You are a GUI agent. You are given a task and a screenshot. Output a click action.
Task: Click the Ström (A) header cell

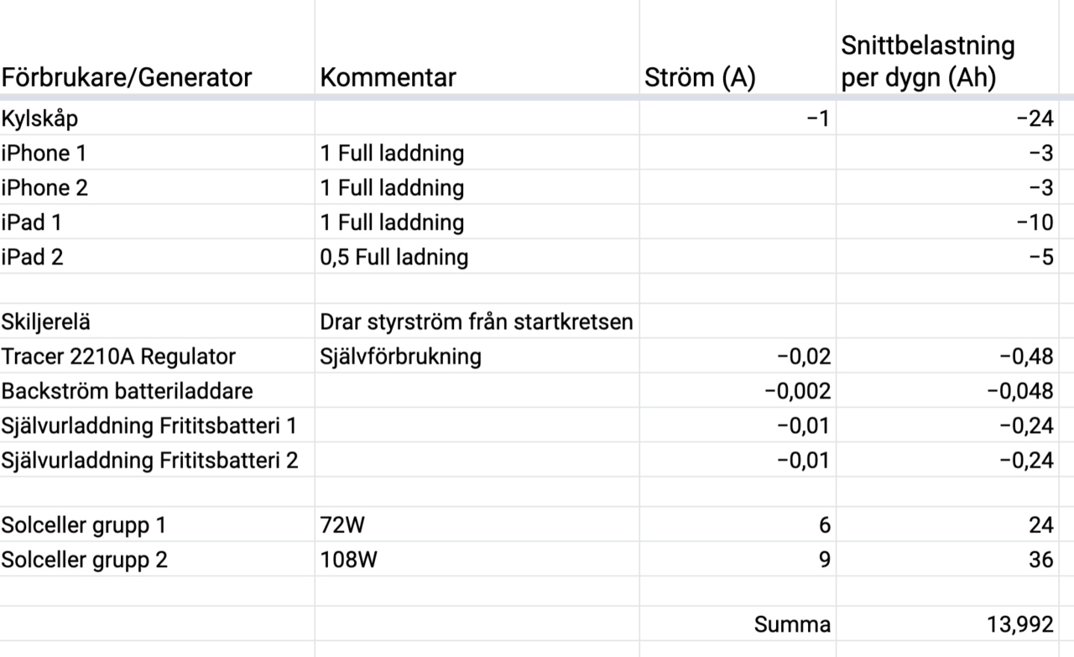pyautogui.click(x=738, y=49)
